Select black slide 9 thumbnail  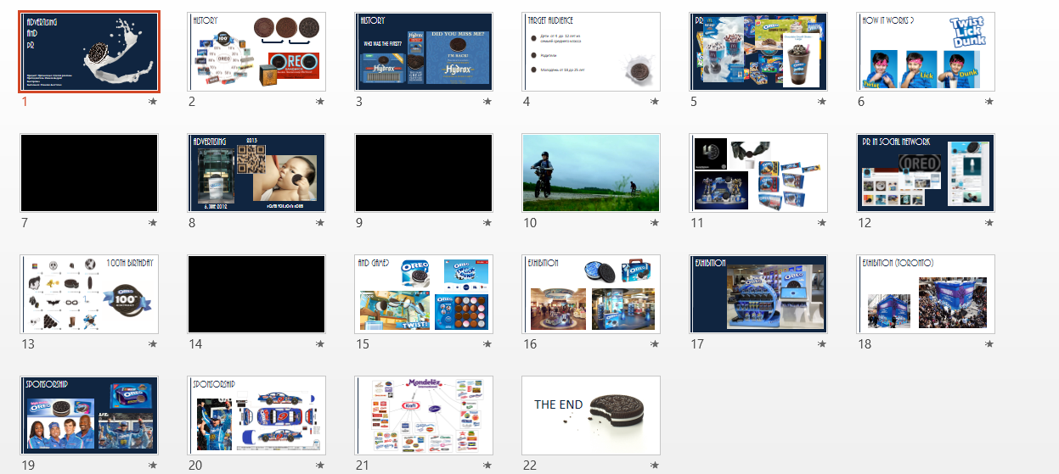pos(425,173)
